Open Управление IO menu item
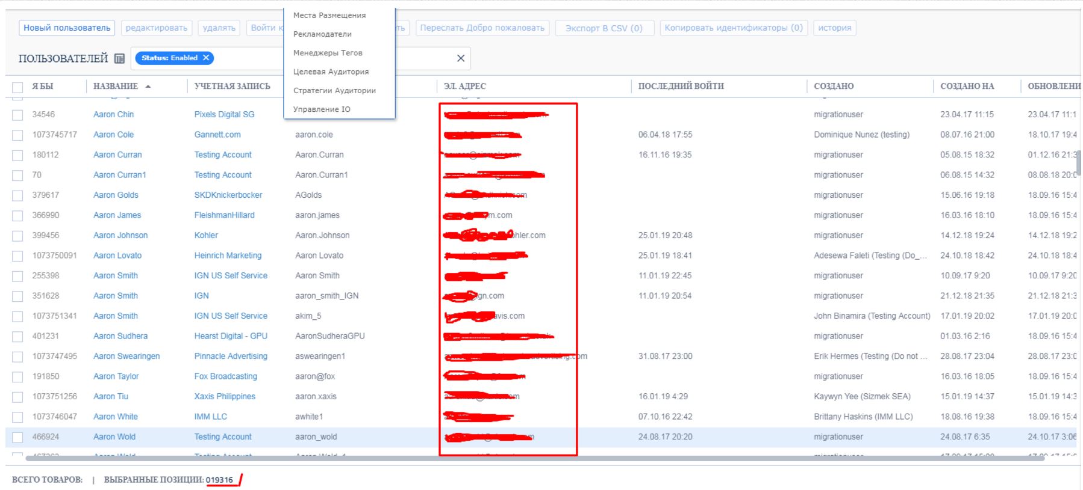The width and height of the screenshot is (1083, 490). point(322,109)
